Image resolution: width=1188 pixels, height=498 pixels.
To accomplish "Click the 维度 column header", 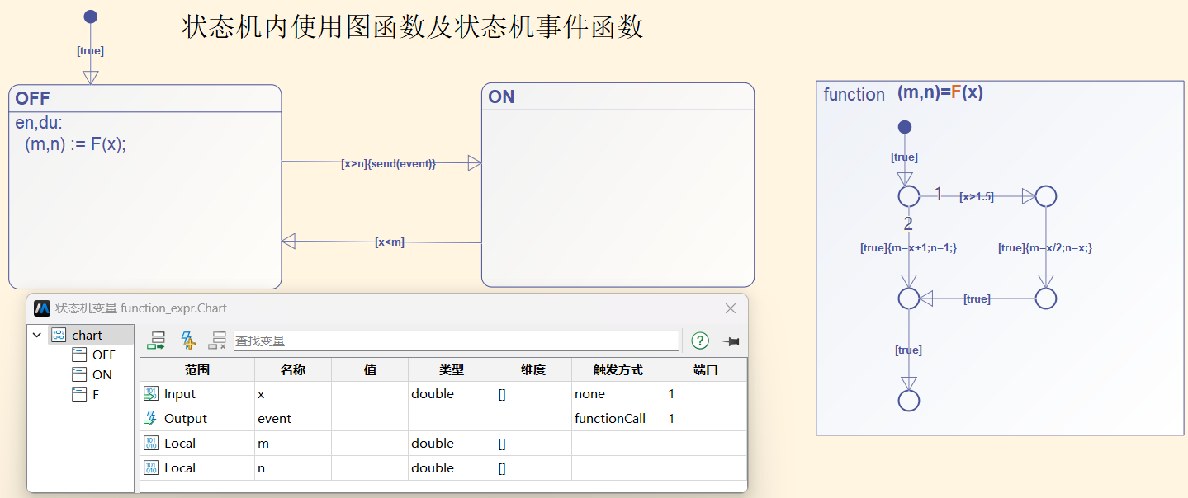I will pos(533,370).
